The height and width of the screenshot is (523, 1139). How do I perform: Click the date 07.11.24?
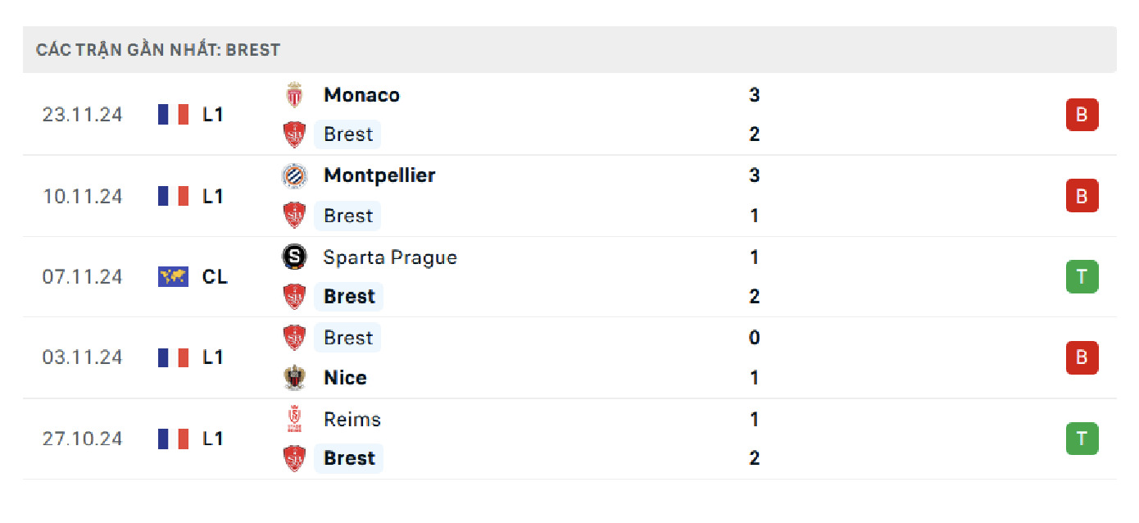click(x=83, y=276)
